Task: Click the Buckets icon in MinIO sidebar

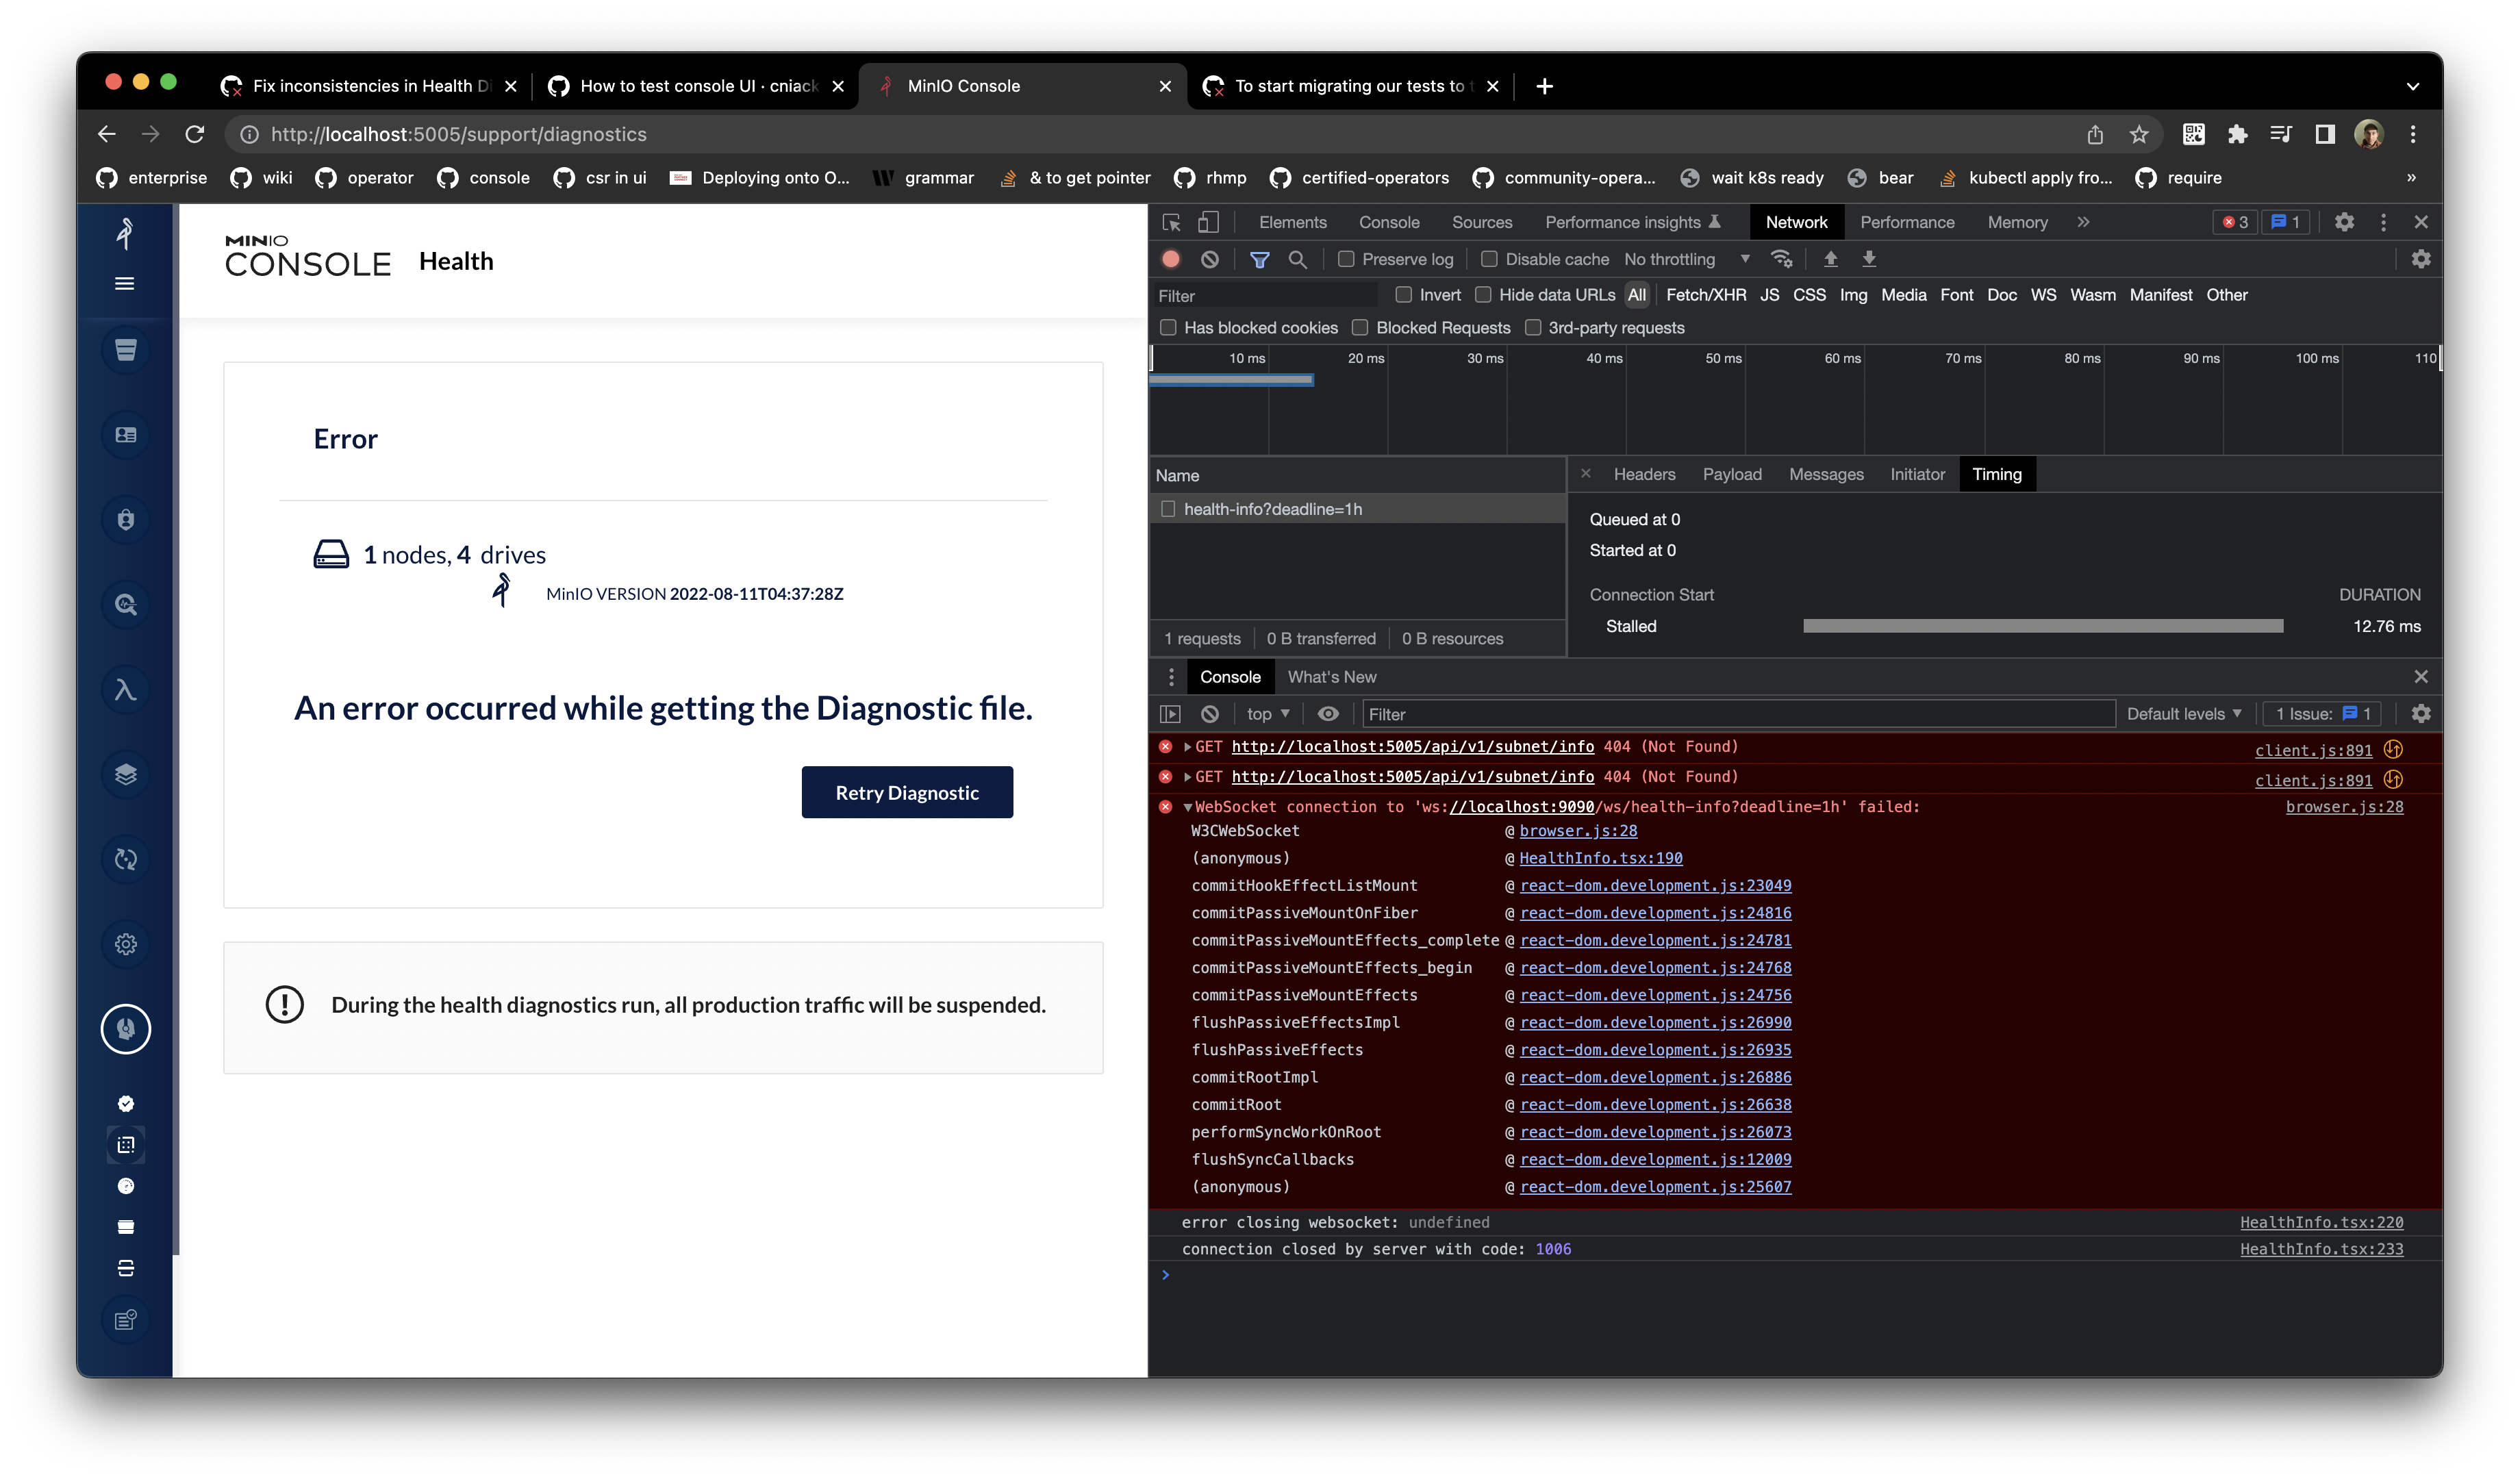Action: tap(125, 350)
